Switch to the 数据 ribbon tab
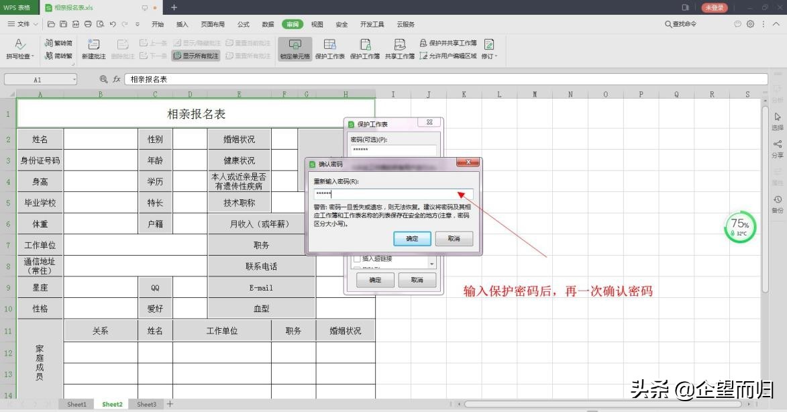This screenshot has width=787, height=412. tap(268, 24)
